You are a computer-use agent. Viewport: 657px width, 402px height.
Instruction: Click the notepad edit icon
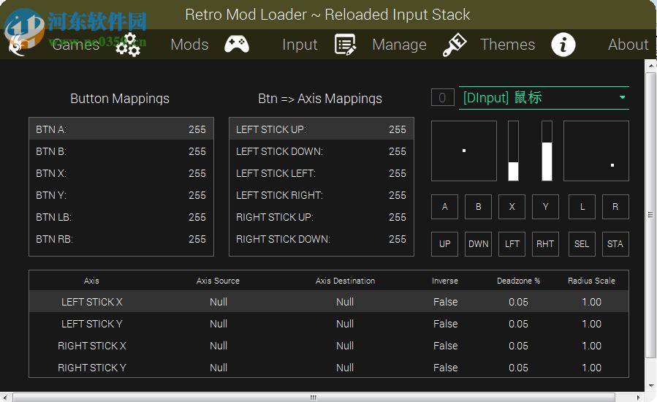click(345, 45)
